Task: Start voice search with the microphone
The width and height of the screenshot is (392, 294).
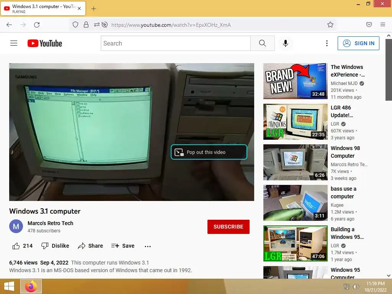Action: pos(286,43)
